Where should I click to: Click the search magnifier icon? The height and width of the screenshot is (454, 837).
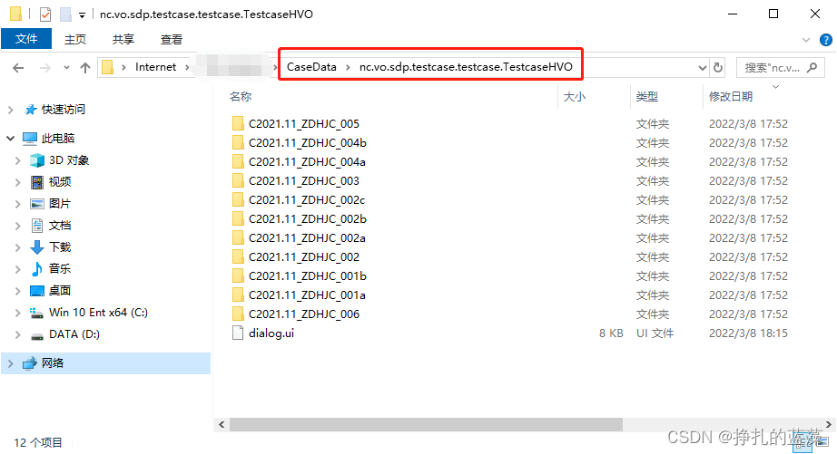tap(812, 68)
